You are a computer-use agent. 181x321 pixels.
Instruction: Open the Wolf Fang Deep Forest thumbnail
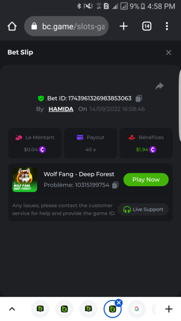tap(24, 179)
